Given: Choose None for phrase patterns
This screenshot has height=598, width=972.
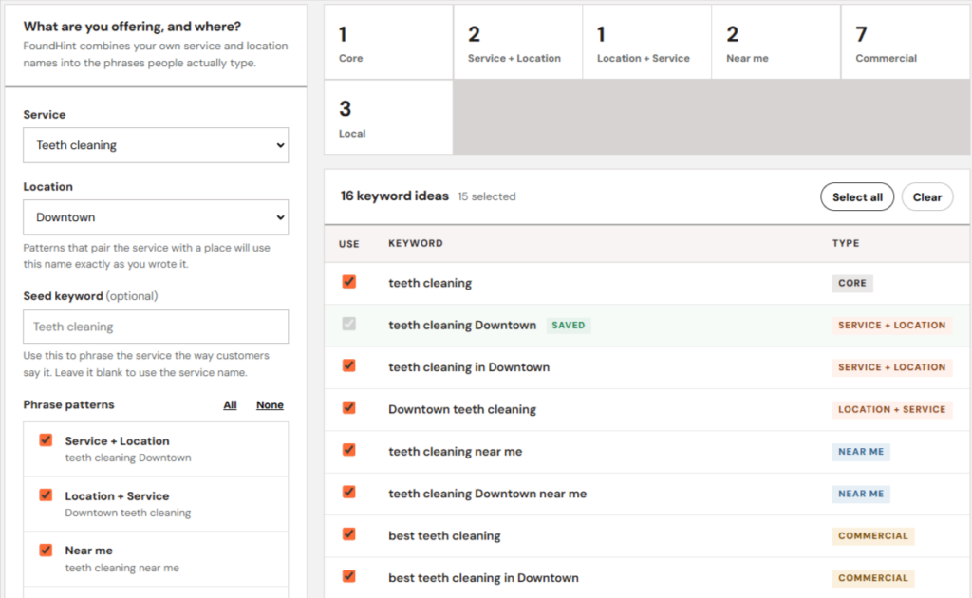Looking at the screenshot, I should click(x=270, y=404).
